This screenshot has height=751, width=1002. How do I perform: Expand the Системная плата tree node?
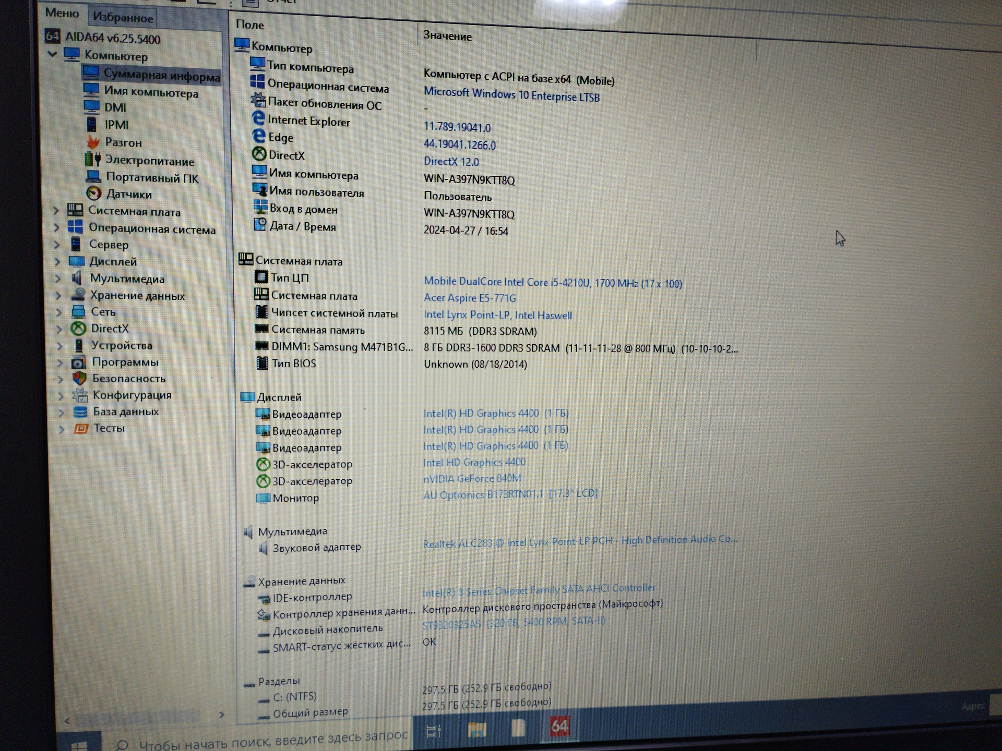coord(56,211)
